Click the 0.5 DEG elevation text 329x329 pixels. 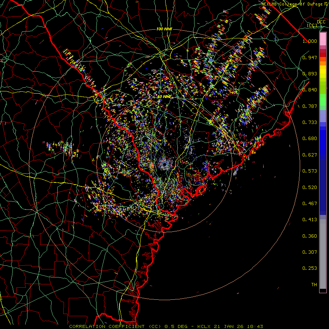coord(177,326)
